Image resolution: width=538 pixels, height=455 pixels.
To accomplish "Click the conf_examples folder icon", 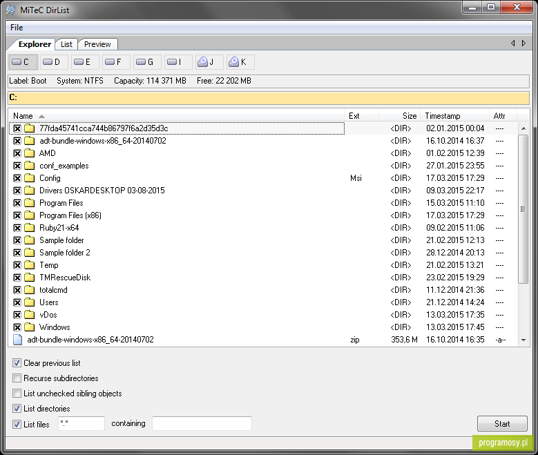I will point(30,166).
